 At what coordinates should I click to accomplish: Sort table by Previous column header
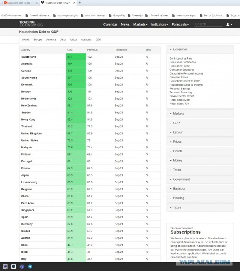click(x=92, y=50)
